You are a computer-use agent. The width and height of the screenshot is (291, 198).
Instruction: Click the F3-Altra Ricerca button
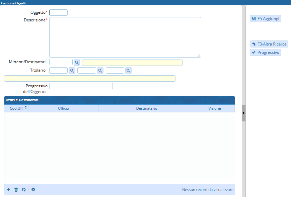(269, 44)
